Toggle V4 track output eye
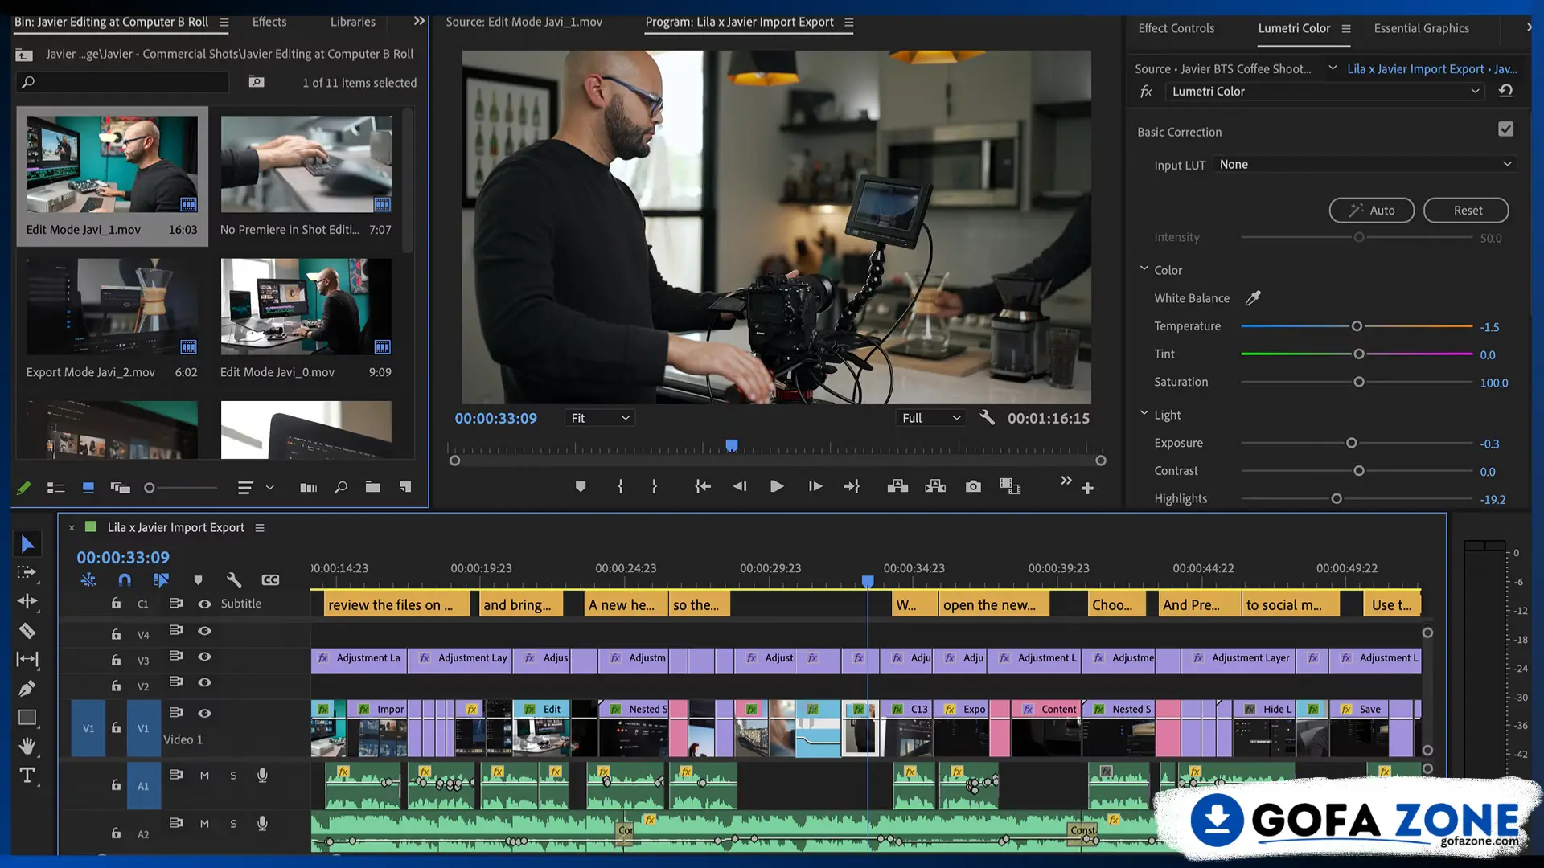Screen dimensions: 1544x868 click(x=204, y=631)
